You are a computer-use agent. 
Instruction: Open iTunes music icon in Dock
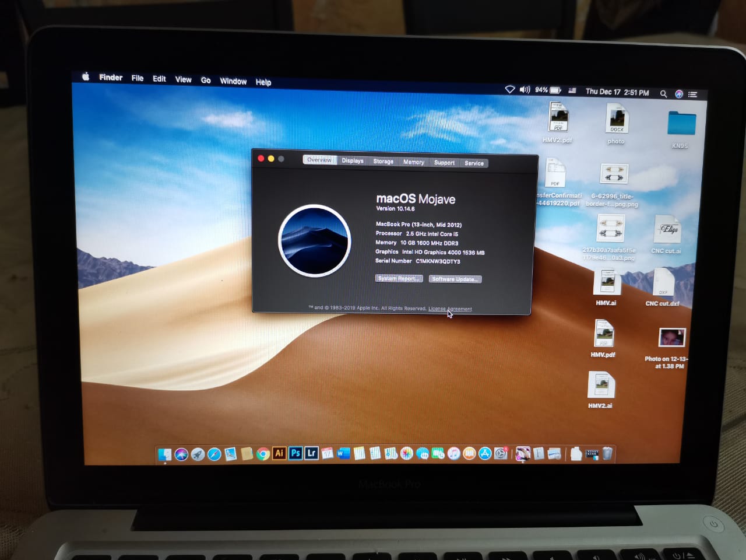tap(454, 453)
